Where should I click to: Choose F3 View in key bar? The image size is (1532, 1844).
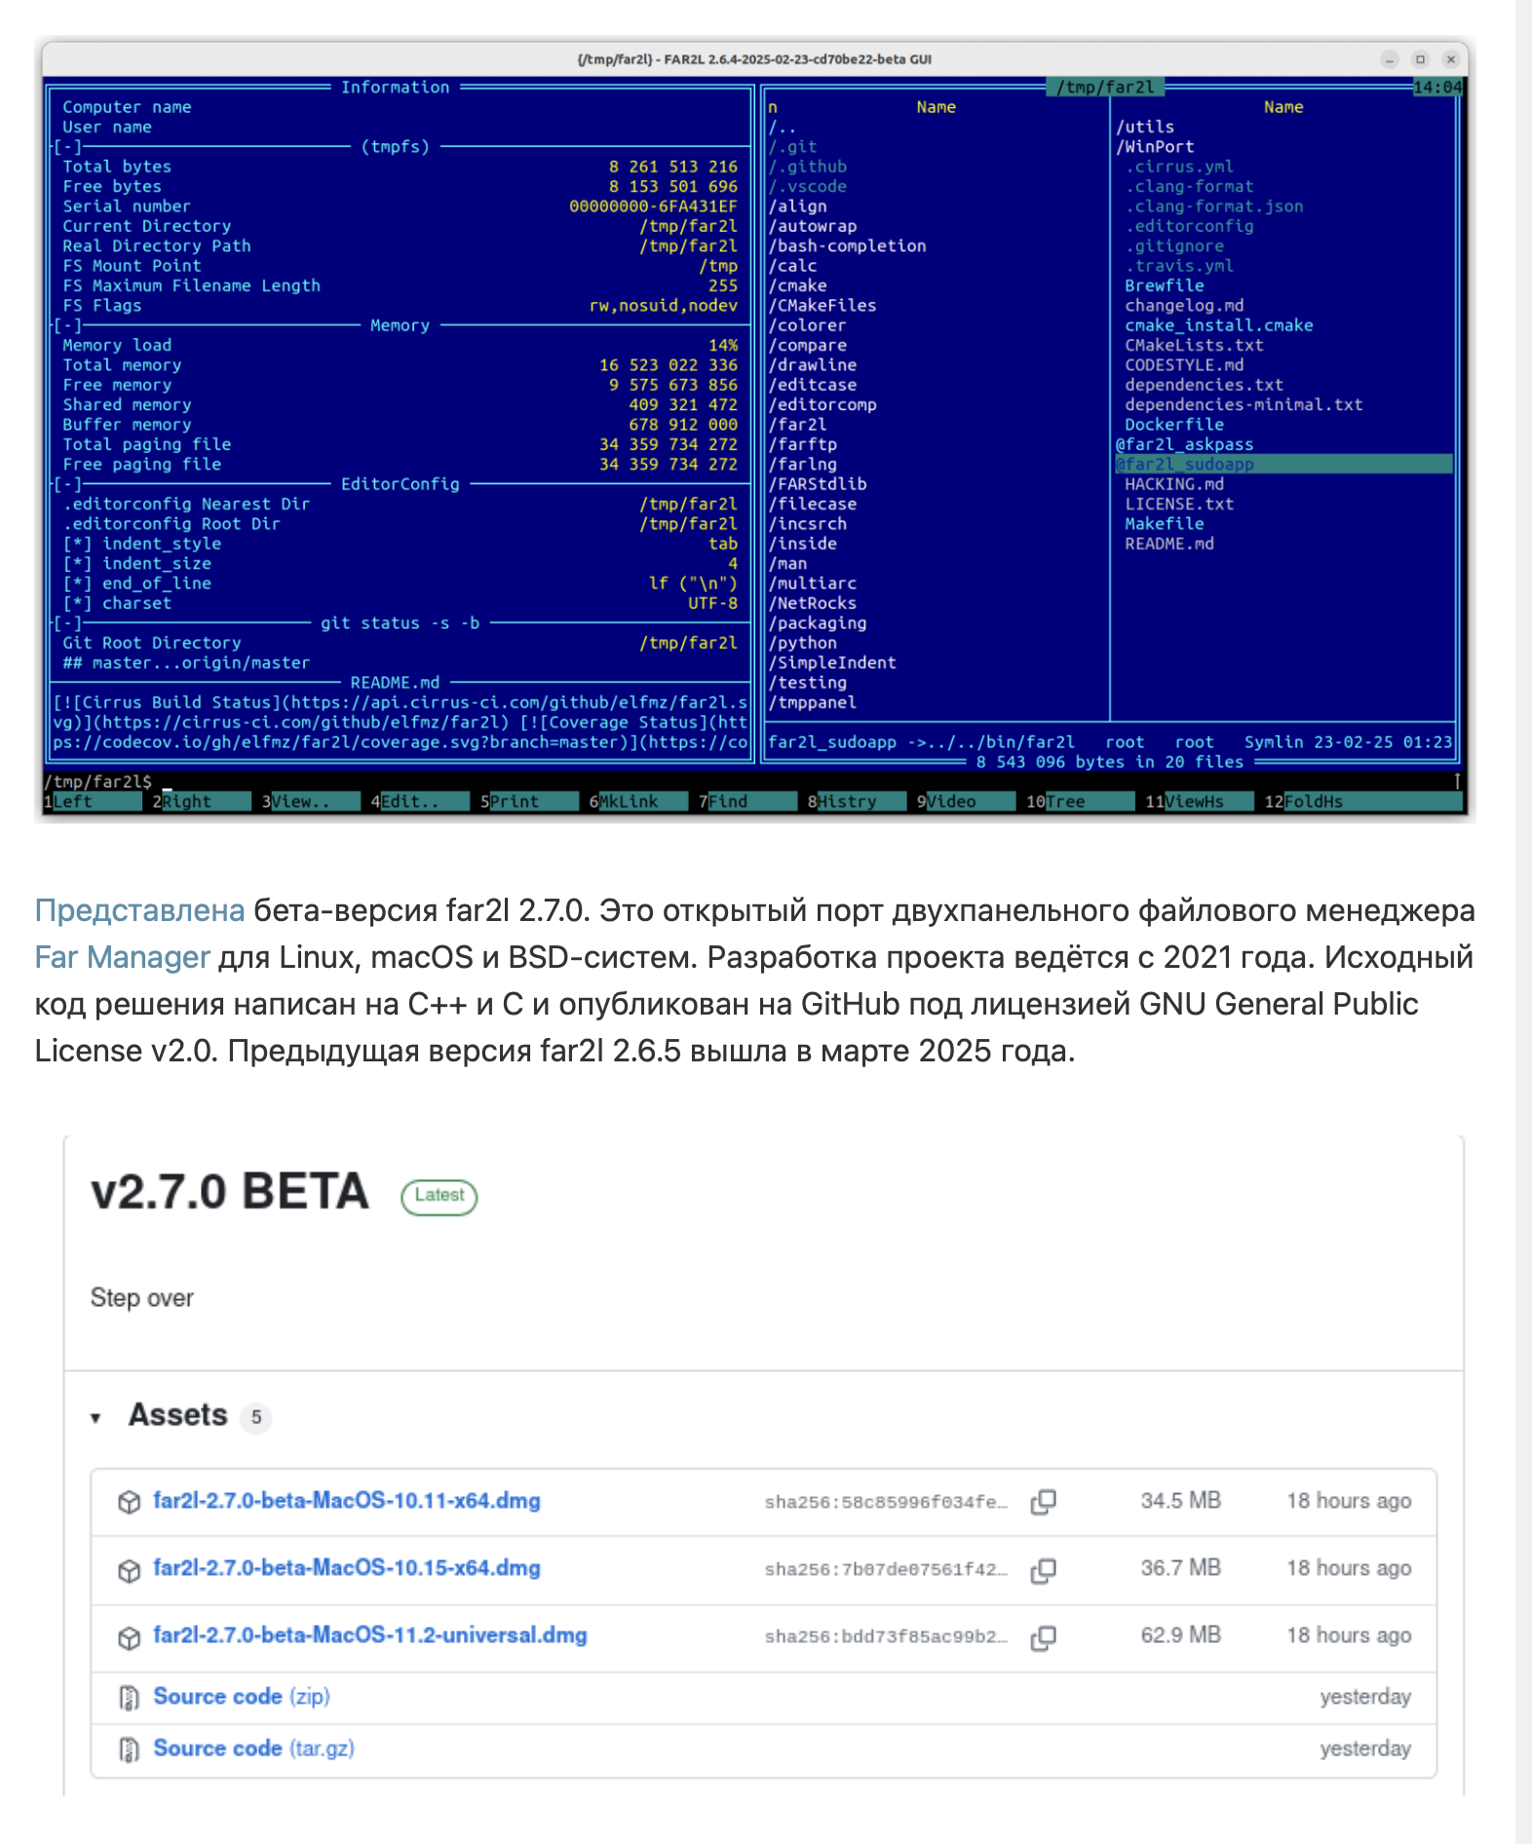click(311, 801)
